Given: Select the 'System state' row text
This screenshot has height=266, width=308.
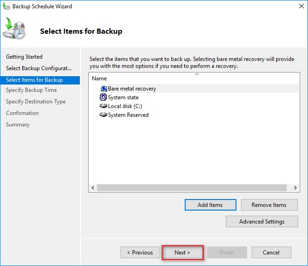Looking at the screenshot, I should coord(123,97).
